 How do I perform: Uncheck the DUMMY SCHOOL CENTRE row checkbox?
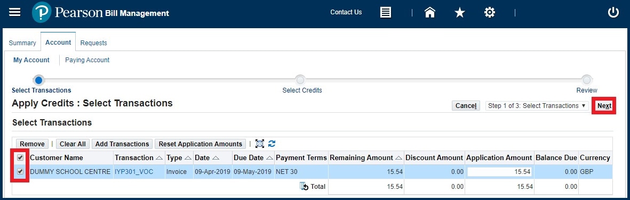pyautogui.click(x=20, y=172)
